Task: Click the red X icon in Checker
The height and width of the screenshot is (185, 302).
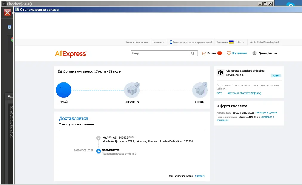Action: pyautogui.click(x=7, y=13)
